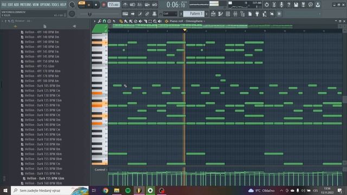Screen dimensions: 347x195
Task: Click the Play/Pause transport button
Action: click(89, 5)
